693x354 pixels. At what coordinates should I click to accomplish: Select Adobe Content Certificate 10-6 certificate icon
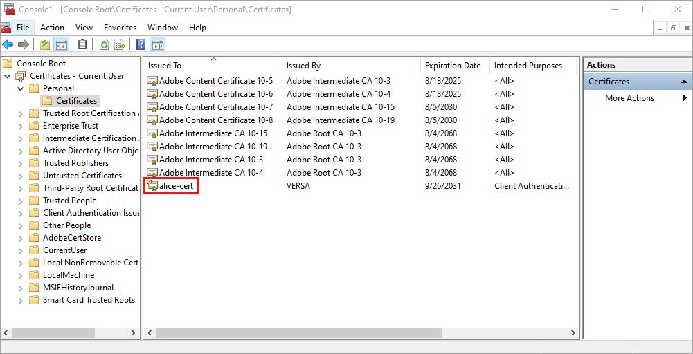click(x=152, y=94)
